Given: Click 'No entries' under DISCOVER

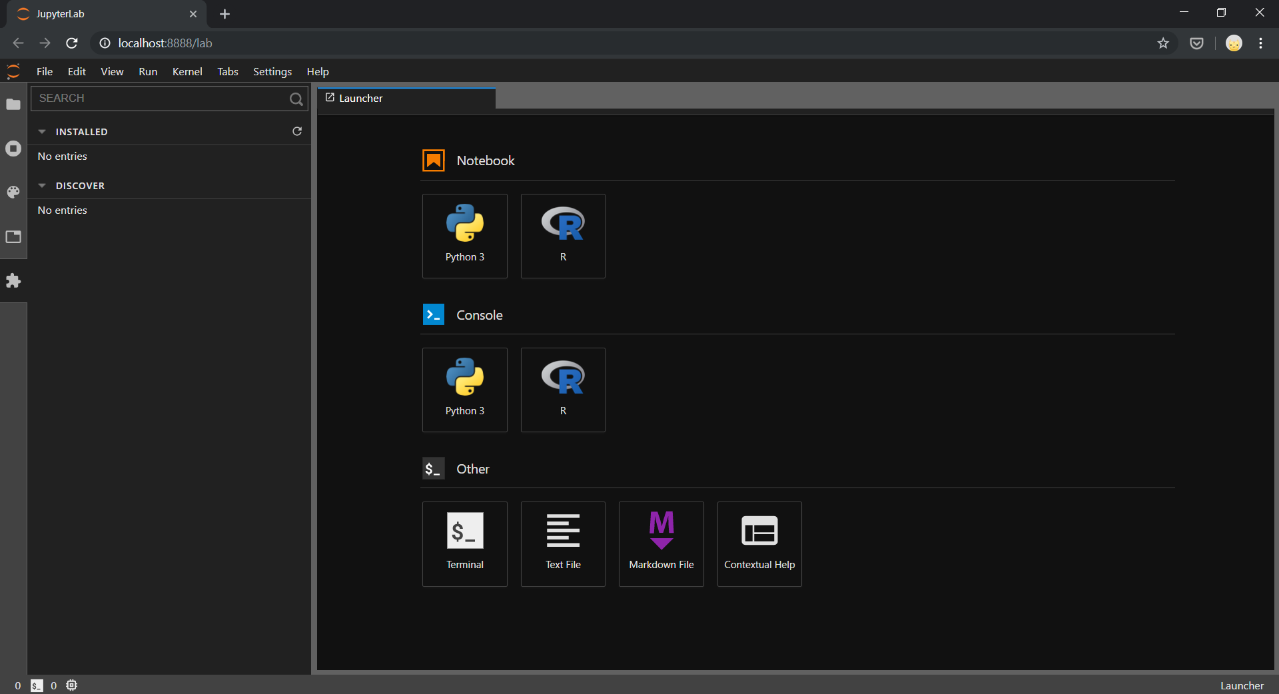Looking at the screenshot, I should point(63,210).
